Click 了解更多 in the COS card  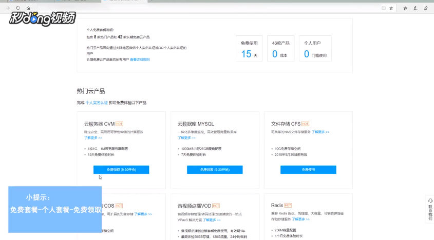(x=143, y=214)
